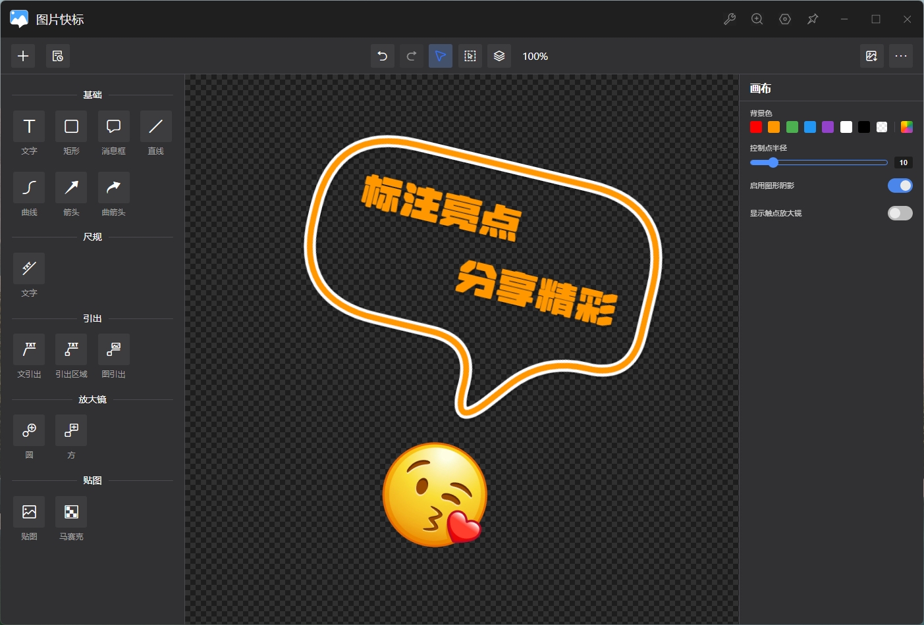Click the 100% zoom level

point(535,57)
